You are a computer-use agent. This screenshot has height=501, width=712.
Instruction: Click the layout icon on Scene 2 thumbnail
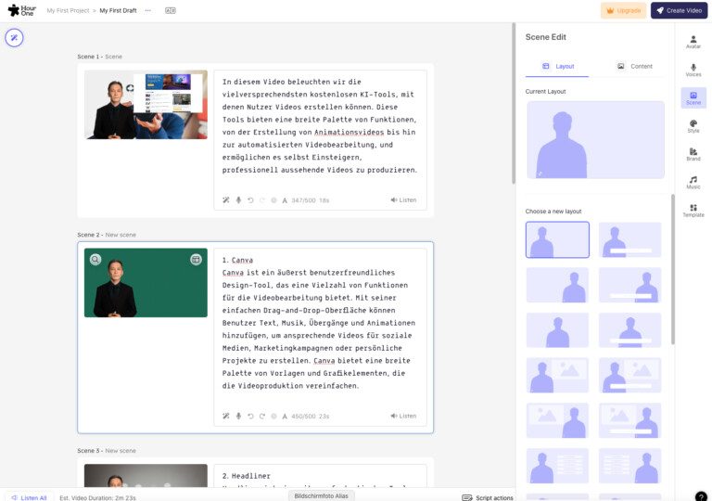click(196, 259)
